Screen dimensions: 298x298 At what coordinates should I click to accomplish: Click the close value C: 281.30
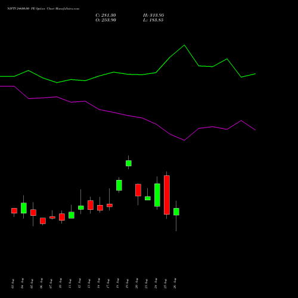point(105,15)
